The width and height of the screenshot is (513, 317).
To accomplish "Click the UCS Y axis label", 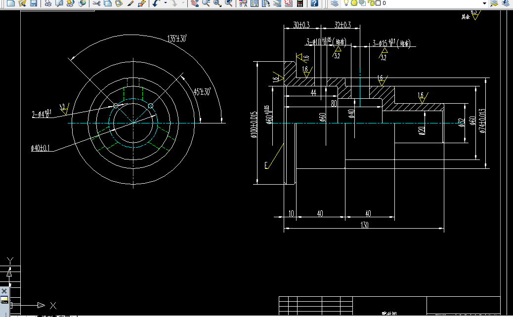I will (x=10, y=261).
